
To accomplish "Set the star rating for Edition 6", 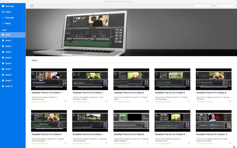I will (x=40, y=143).
